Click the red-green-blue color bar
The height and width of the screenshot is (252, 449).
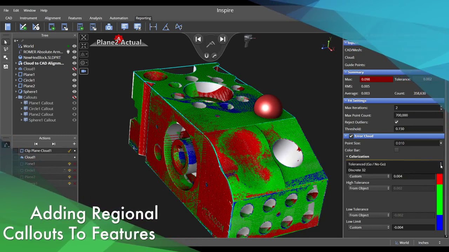[x=440, y=202]
